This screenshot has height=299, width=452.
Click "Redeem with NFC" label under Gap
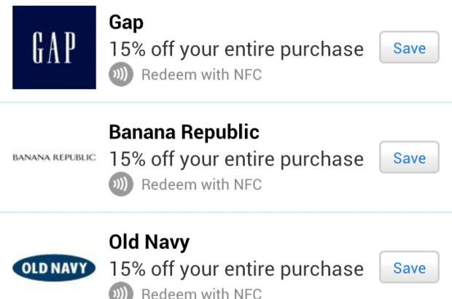(201, 74)
